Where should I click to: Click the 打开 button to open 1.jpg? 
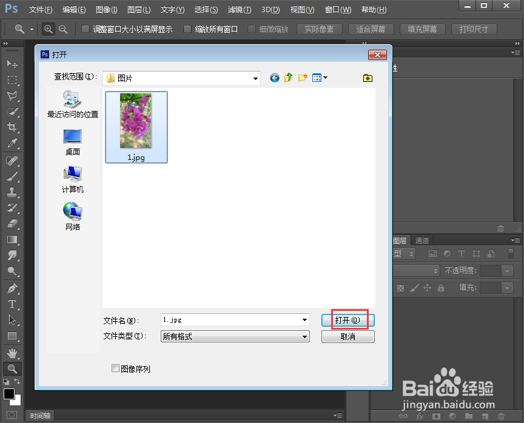[x=348, y=319]
